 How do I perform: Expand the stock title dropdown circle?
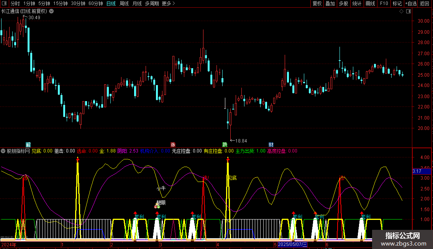point(51,11)
